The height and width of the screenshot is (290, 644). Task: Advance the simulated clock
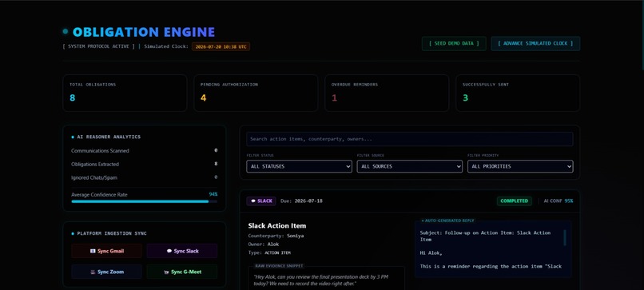pyautogui.click(x=535, y=44)
